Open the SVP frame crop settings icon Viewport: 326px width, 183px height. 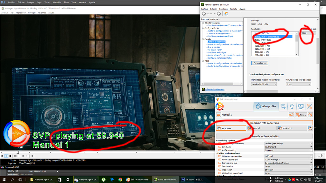click(x=283, y=106)
